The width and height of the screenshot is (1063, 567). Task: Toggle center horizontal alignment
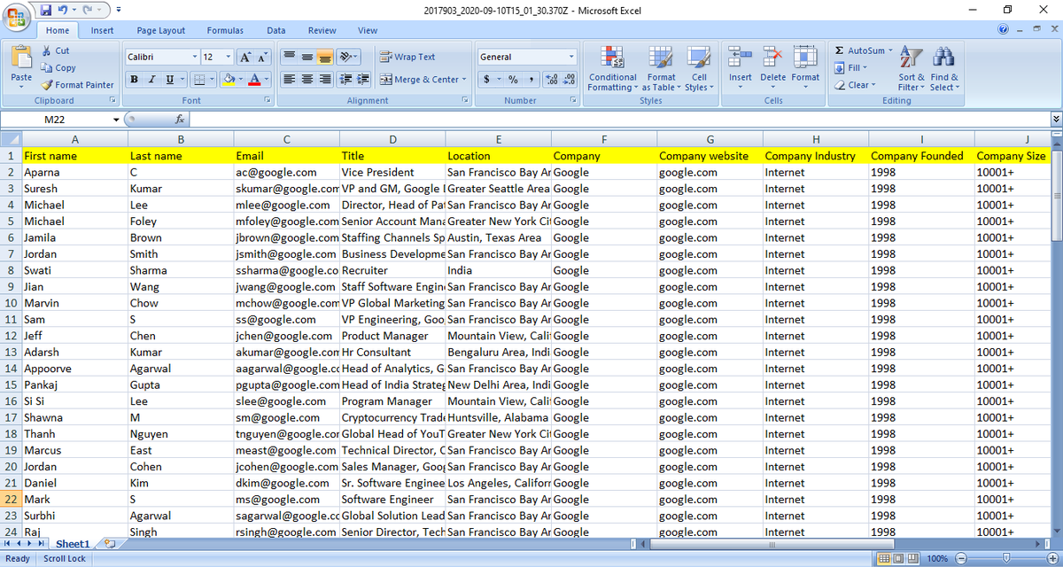click(306, 80)
